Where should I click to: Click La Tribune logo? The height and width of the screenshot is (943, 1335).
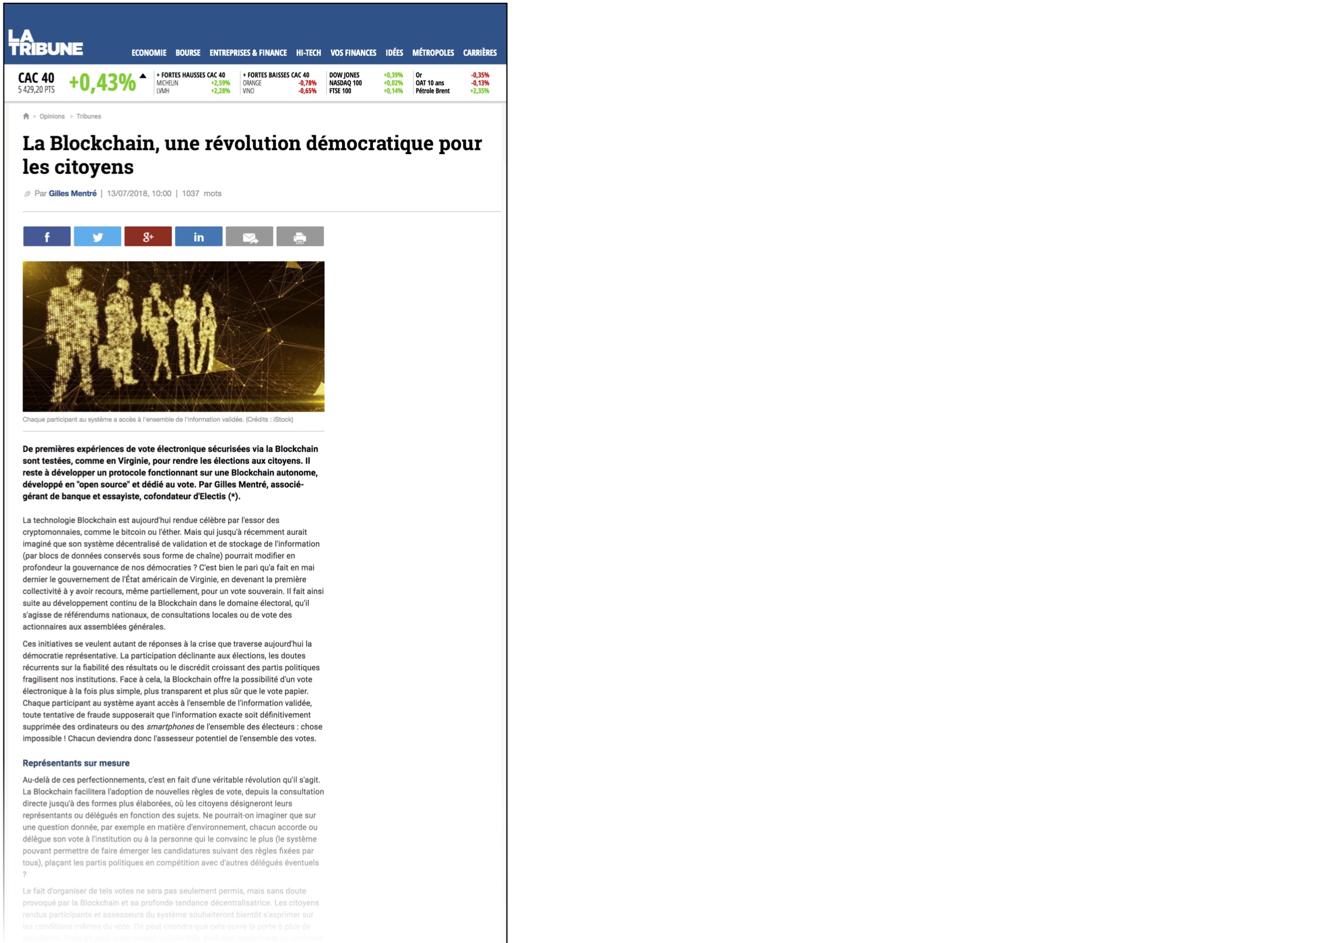(45, 43)
